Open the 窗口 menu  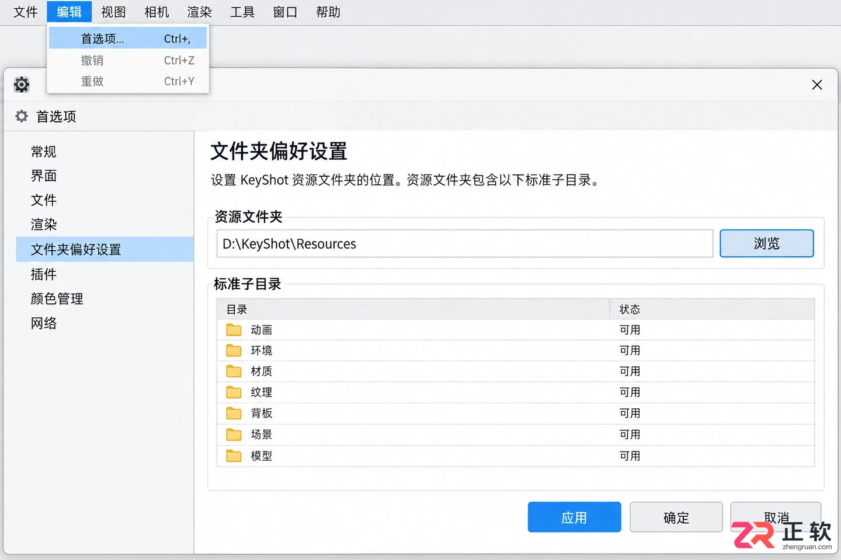pos(285,12)
